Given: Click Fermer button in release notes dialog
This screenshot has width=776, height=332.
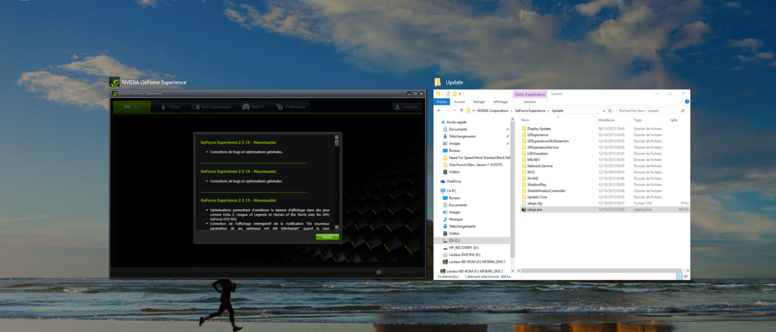Looking at the screenshot, I should tap(327, 237).
